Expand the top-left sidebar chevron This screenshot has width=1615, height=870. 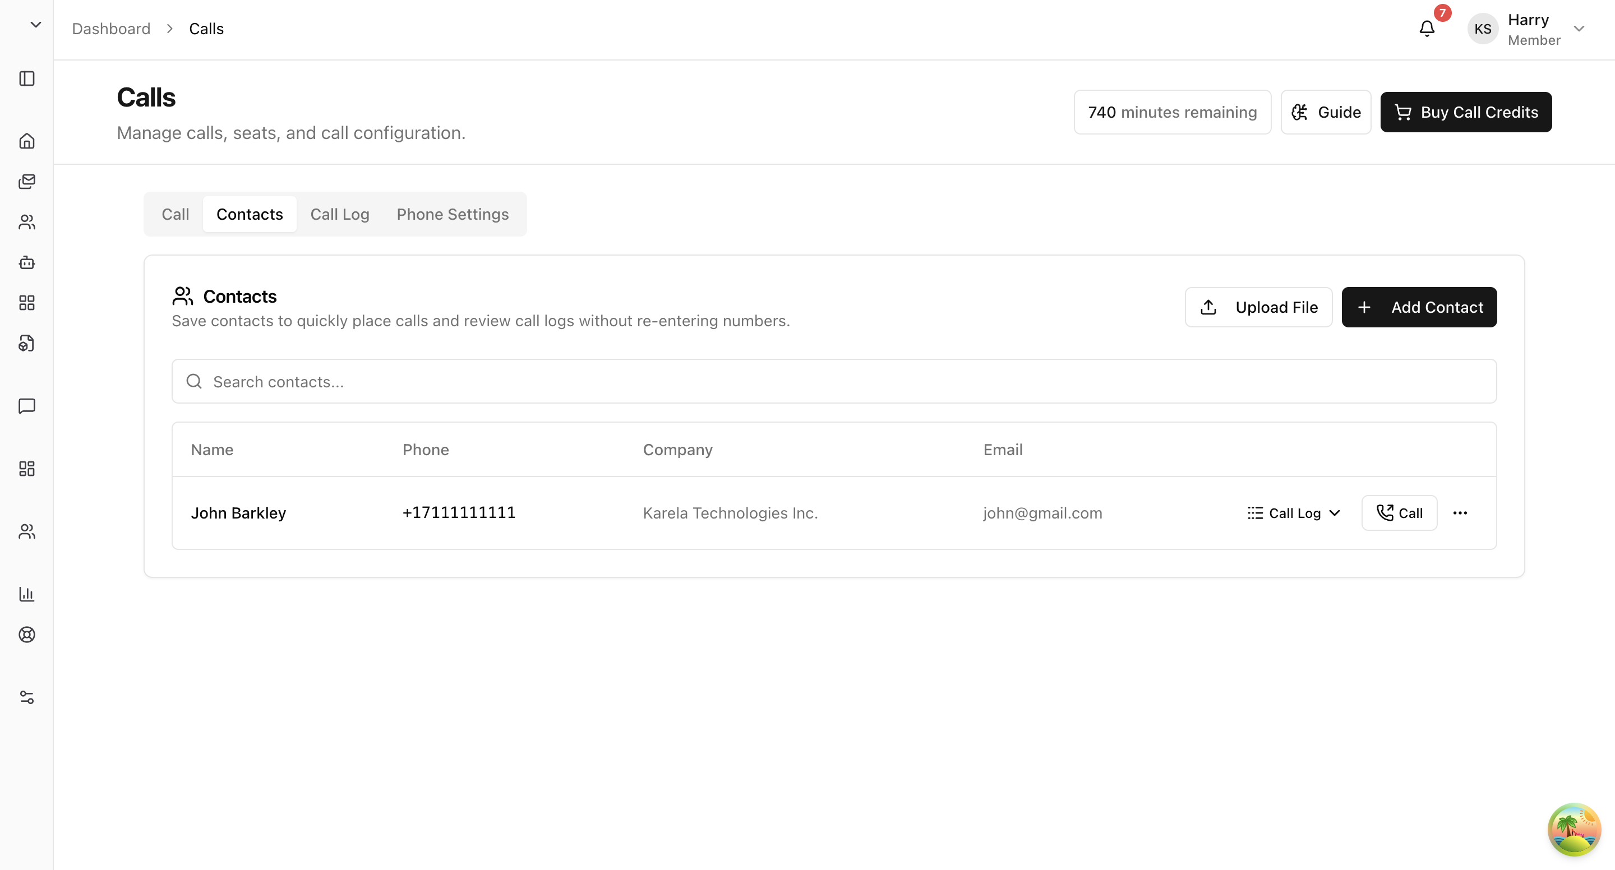[x=36, y=25]
